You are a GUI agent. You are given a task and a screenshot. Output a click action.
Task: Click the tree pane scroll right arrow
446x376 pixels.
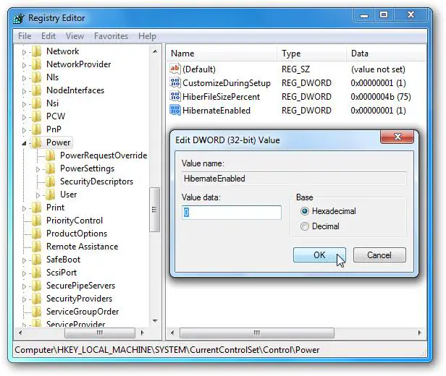[142, 333]
